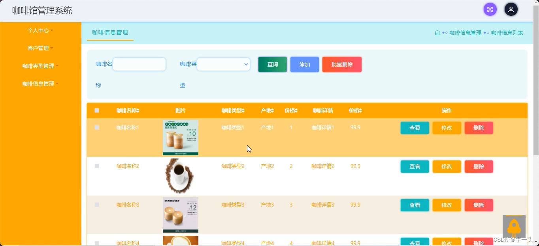Expand 咖啡信息管理 sidebar menu

(x=40, y=84)
